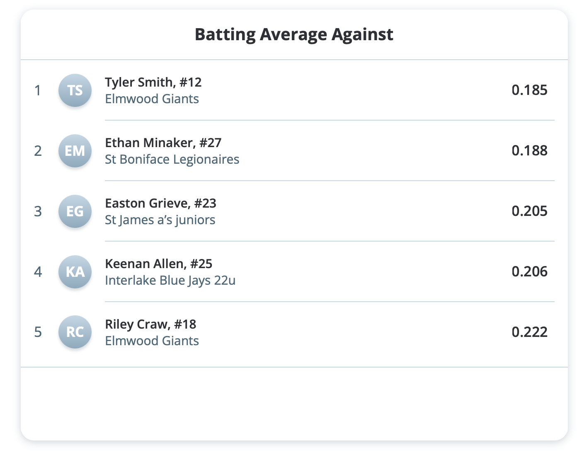
Task: View Keenan Allen, #25 player name
Action: 158,264
